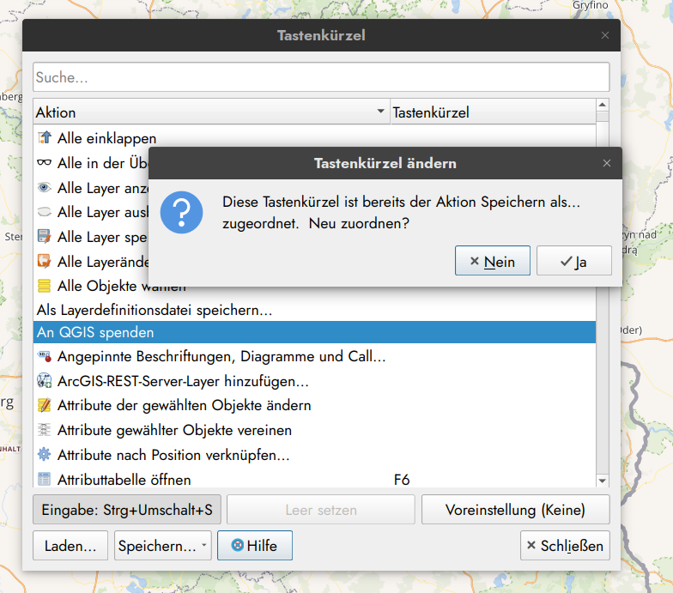
Task: Click the ArcGIS-REST-Server-Layer hinzufügen icon
Action: [x=45, y=380]
